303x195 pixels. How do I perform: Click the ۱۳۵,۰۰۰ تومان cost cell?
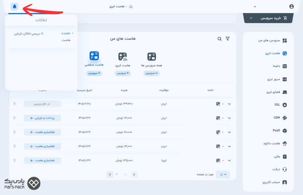124,160
